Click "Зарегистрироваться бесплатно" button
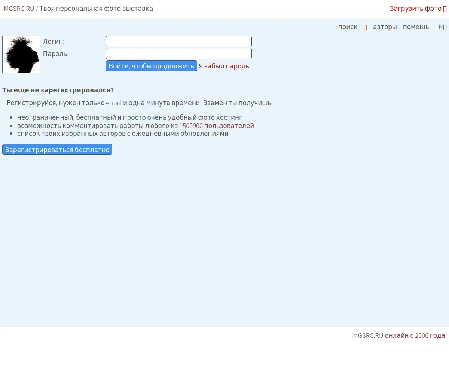This screenshot has height=374, width=449. coord(57,150)
